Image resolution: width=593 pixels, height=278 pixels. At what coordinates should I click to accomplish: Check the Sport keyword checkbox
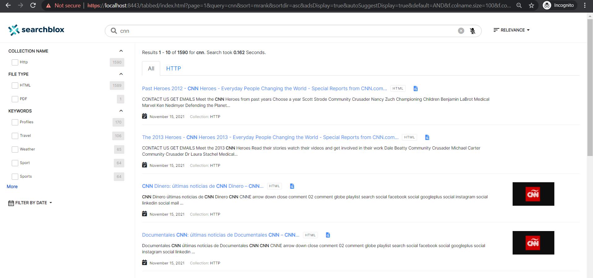point(15,163)
